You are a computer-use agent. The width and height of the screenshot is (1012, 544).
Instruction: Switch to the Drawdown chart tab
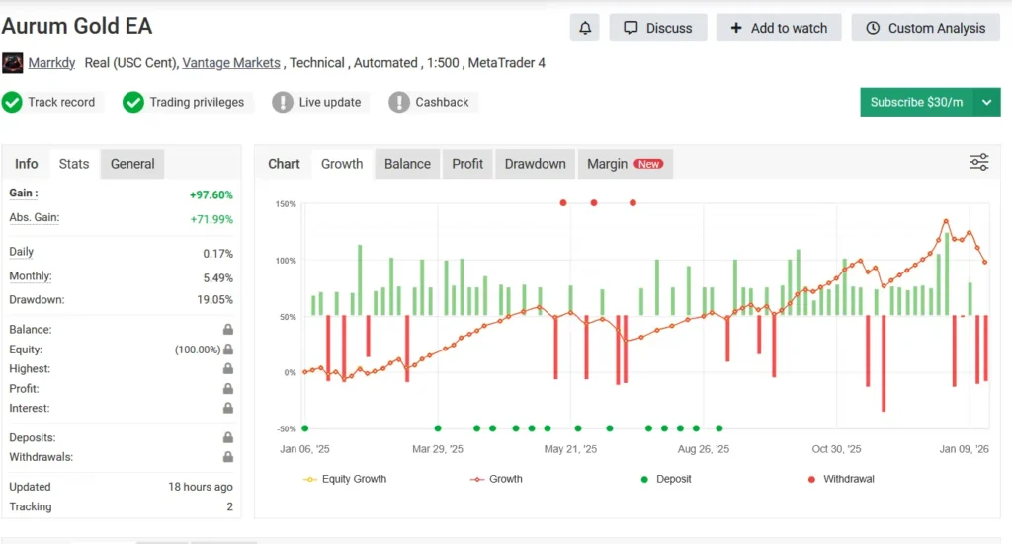[x=535, y=164]
